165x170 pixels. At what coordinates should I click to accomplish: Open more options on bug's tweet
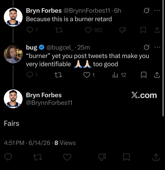click(157, 47)
